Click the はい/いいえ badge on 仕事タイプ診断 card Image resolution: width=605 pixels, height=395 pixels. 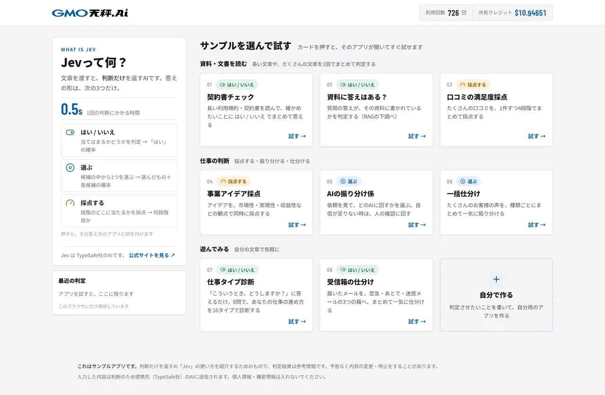pyautogui.click(x=237, y=270)
